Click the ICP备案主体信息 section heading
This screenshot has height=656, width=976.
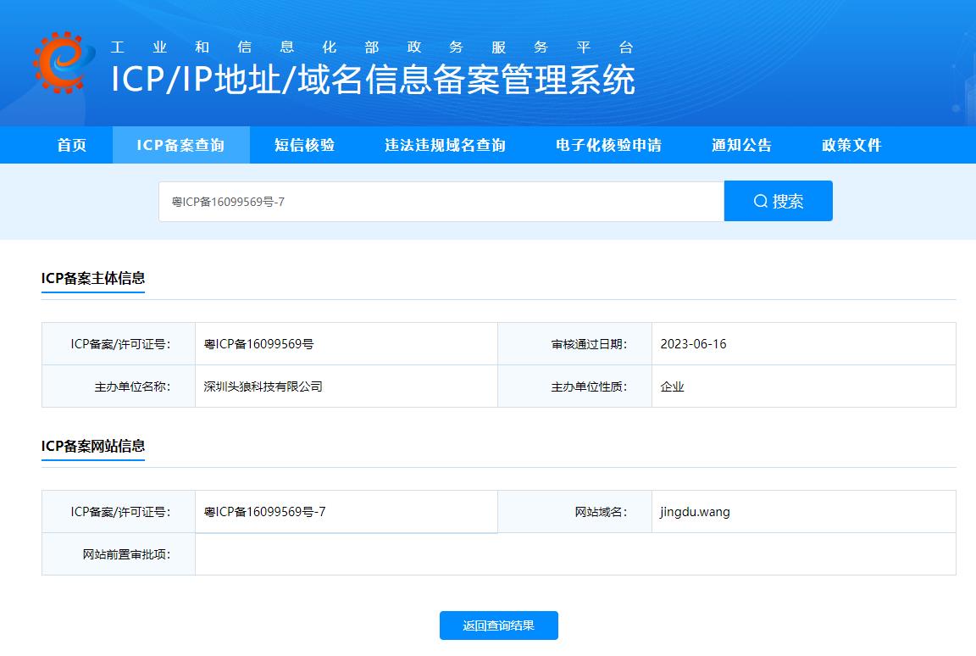pyautogui.click(x=93, y=278)
